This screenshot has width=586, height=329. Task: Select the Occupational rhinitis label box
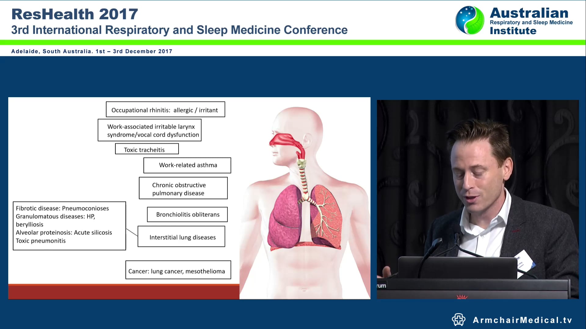click(165, 110)
